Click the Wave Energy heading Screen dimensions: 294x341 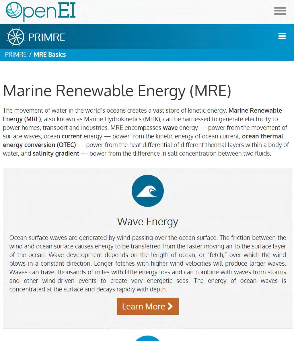point(147,222)
